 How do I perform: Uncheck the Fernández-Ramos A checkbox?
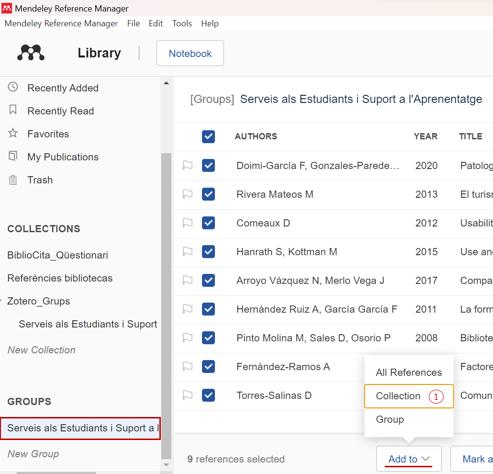209,366
